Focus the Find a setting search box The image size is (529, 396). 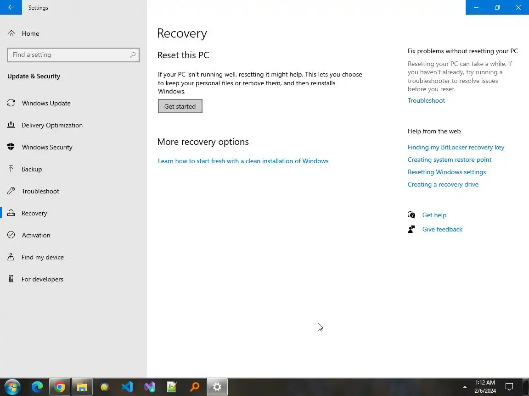coord(73,55)
